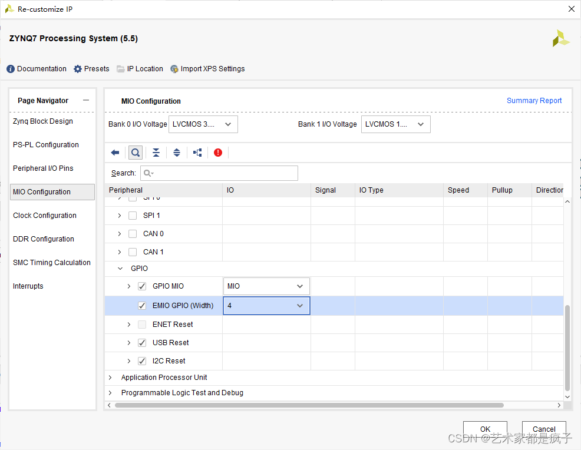Open the Presets gear icon
The width and height of the screenshot is (581, 450).
tap(77, 69)
